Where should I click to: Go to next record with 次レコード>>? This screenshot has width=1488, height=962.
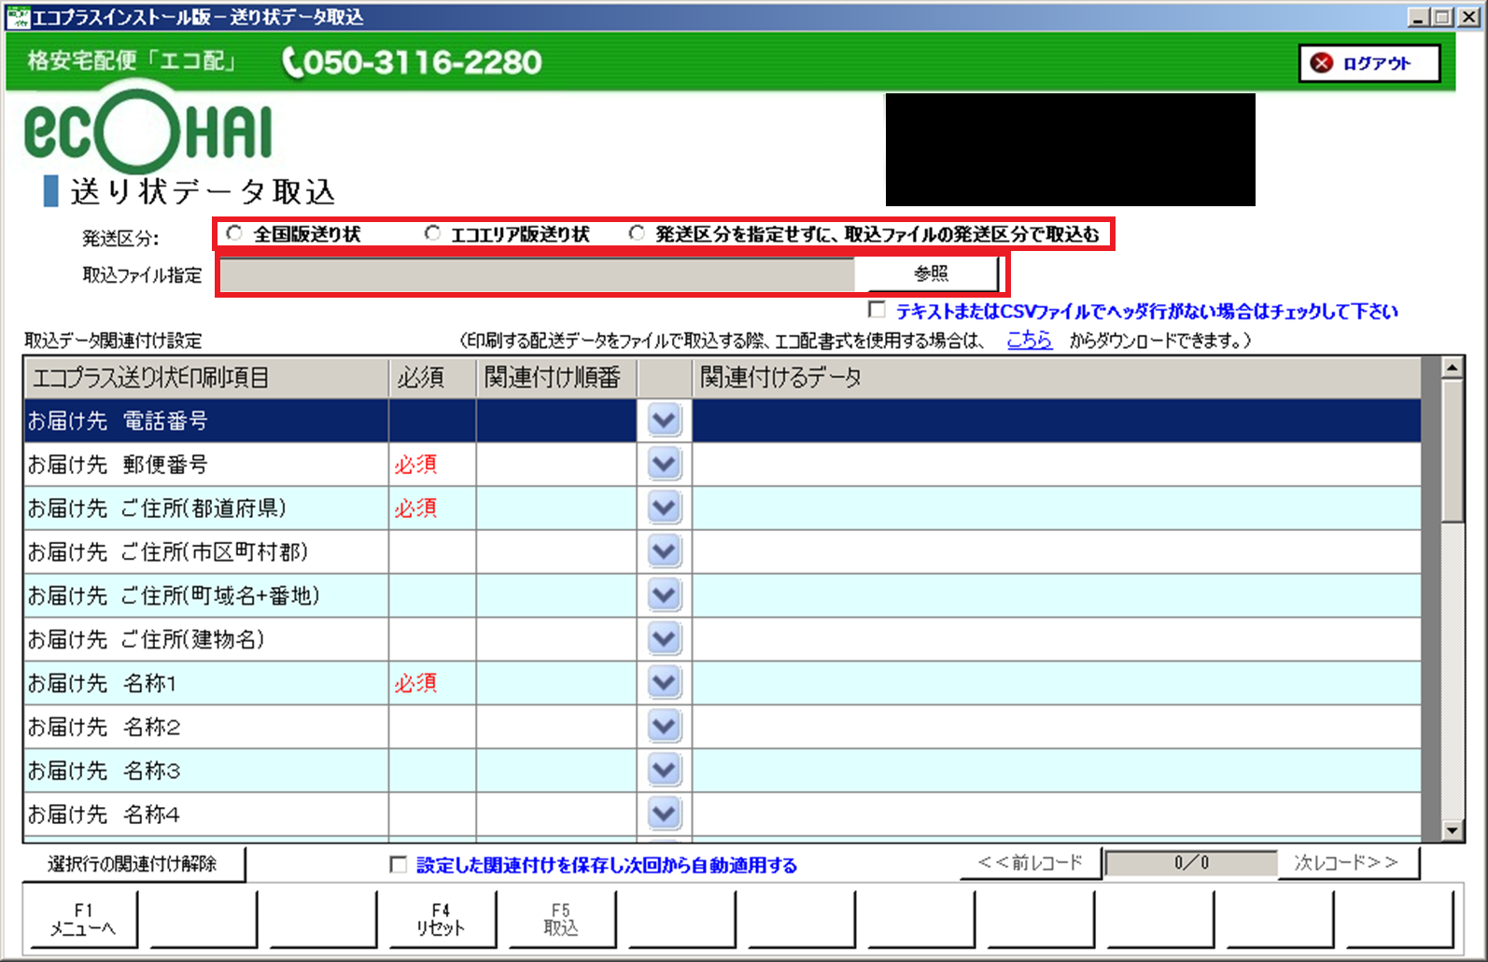pos(1347,863)
